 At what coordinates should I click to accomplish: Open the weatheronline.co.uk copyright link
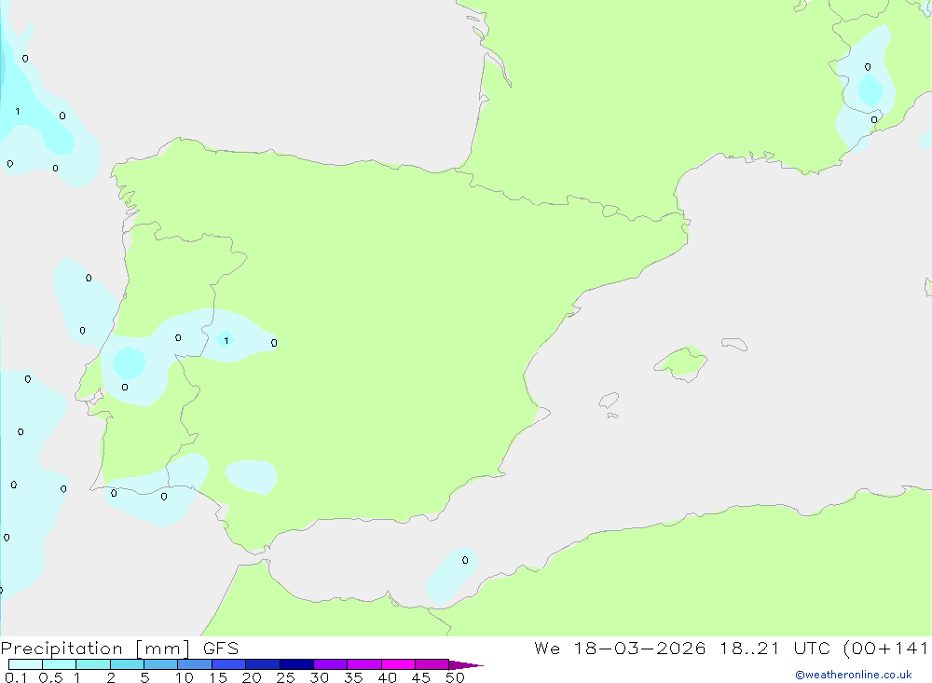click(854, 675)
